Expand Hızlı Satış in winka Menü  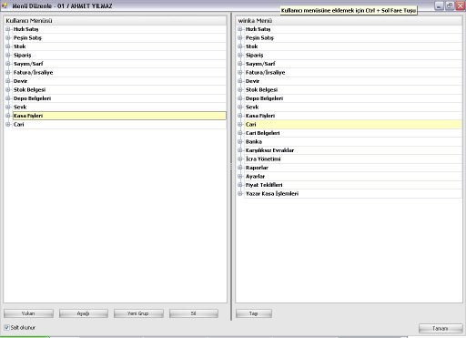click(x=240, y=29)
